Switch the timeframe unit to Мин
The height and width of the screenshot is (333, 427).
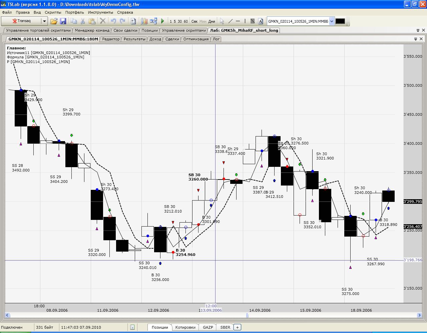pos(203,21)
